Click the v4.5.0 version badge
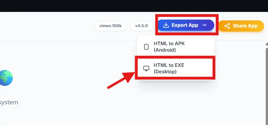 (141, 26)
